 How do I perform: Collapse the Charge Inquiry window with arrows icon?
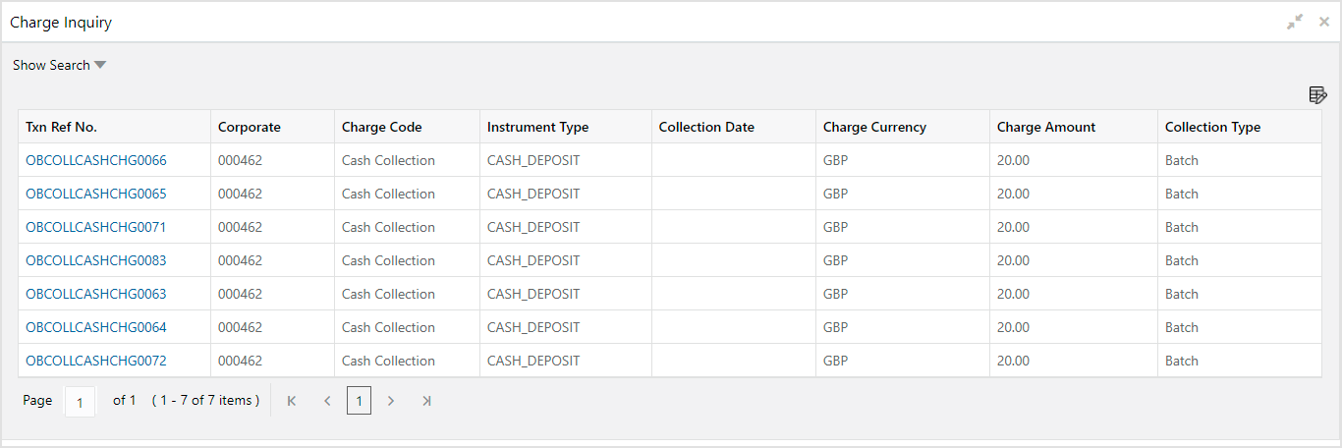[1295, 22]
